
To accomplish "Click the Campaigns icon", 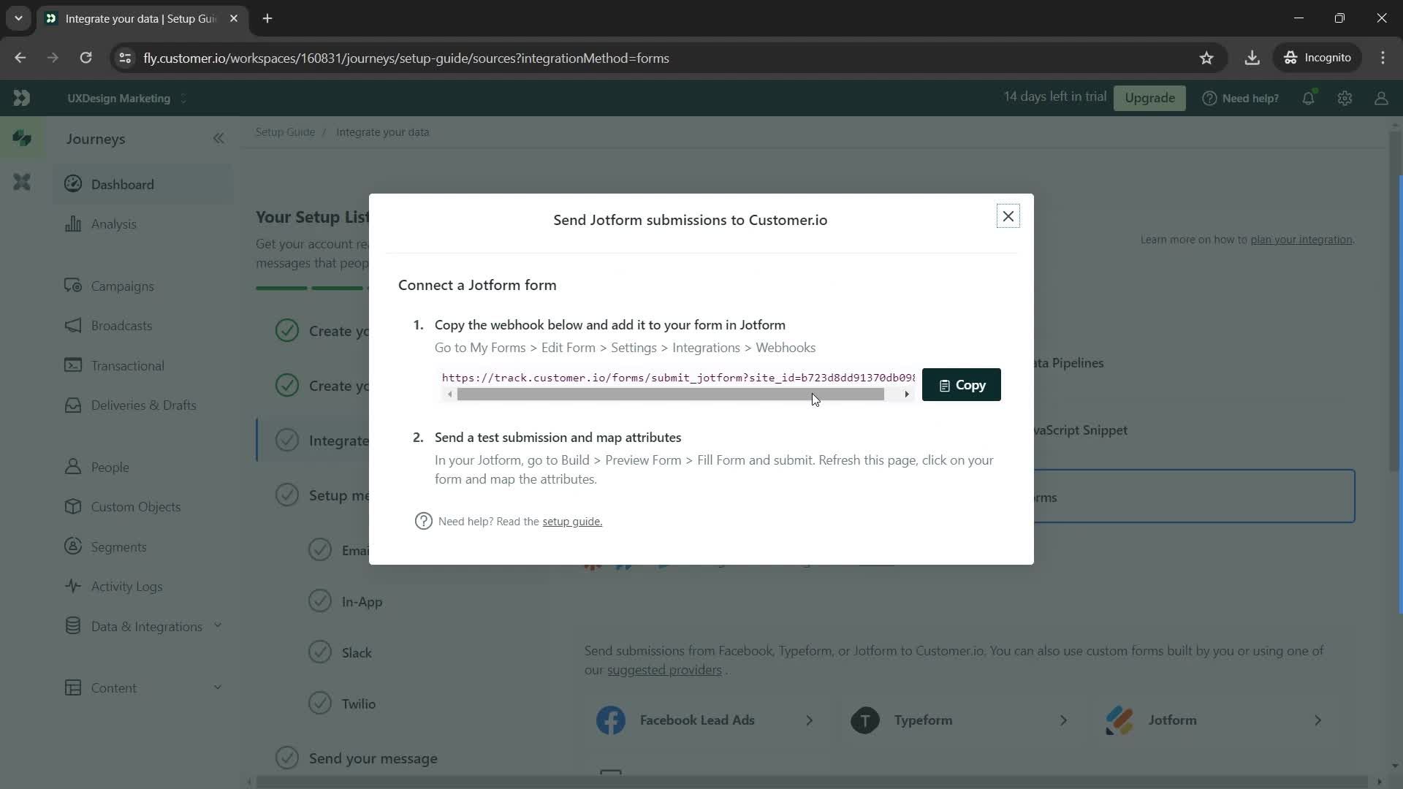I will 73,286.
